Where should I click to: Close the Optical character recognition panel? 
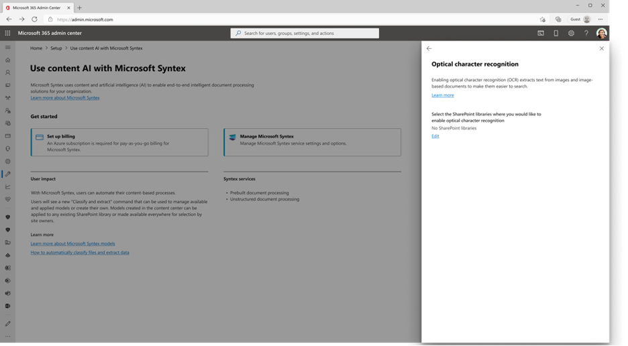tap(602, 48)
